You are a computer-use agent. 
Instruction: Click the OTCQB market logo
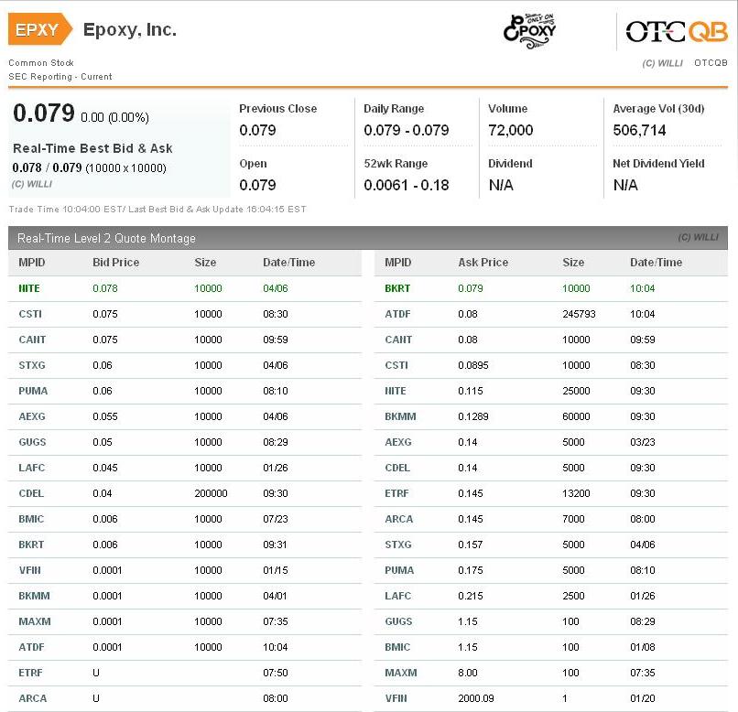(x=676, y=32)
